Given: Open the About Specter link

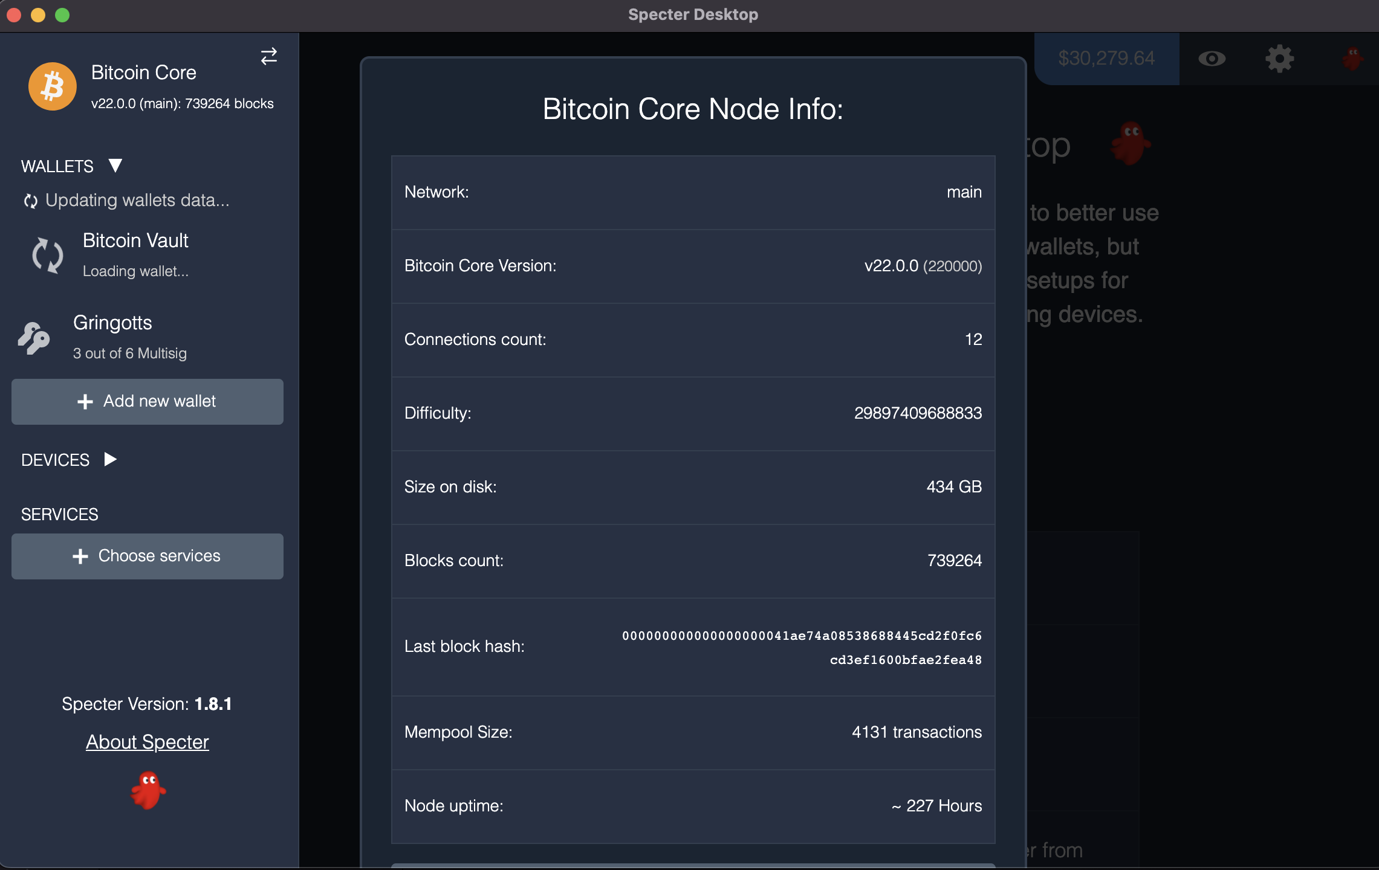Looking at the screenshot, I should click(147, 742).
